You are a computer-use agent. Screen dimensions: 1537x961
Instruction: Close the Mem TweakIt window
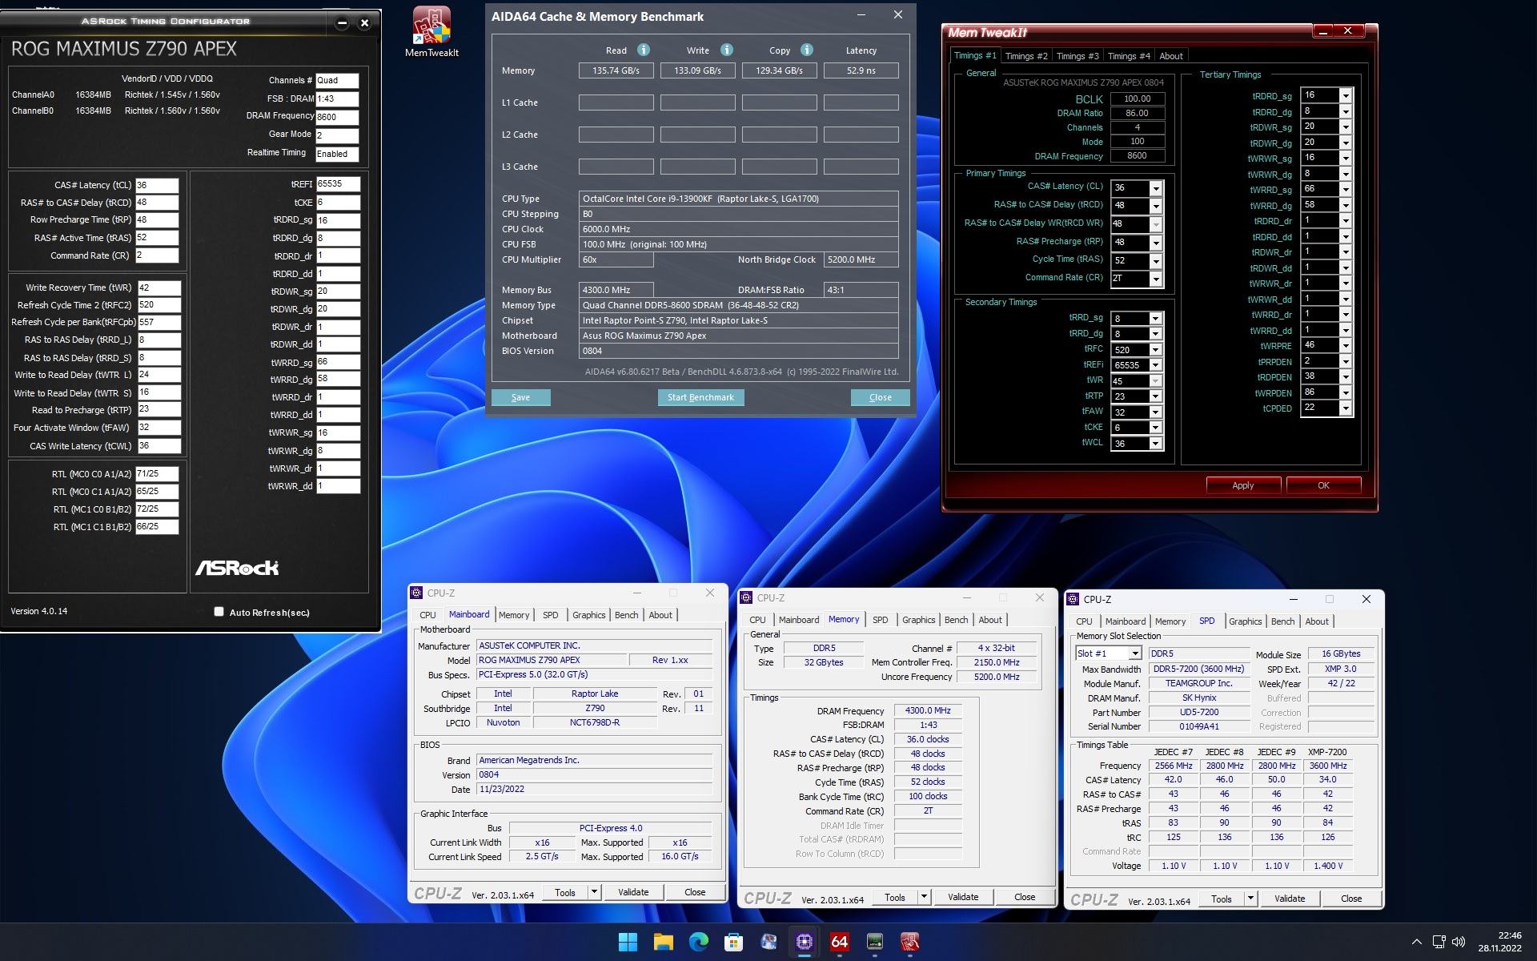(x=1349, y=31)
